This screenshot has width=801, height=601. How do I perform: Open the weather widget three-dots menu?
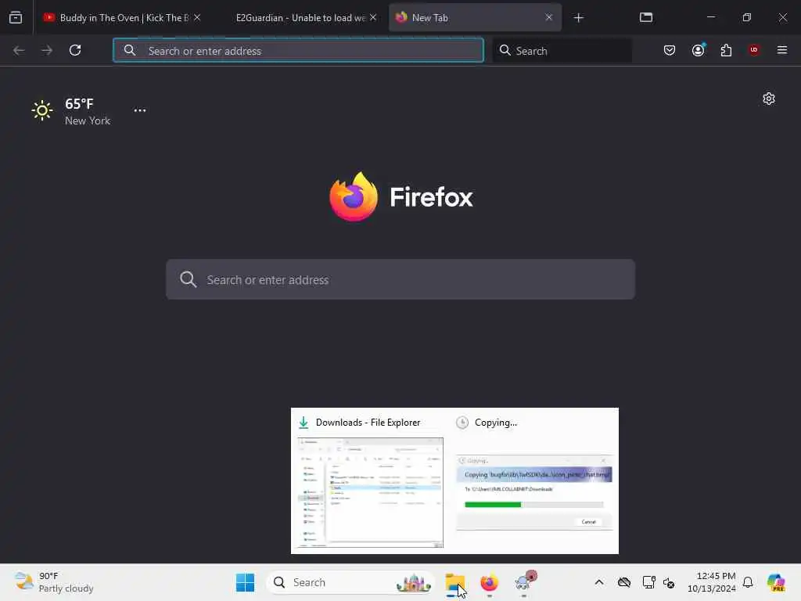tap(140, 110)
